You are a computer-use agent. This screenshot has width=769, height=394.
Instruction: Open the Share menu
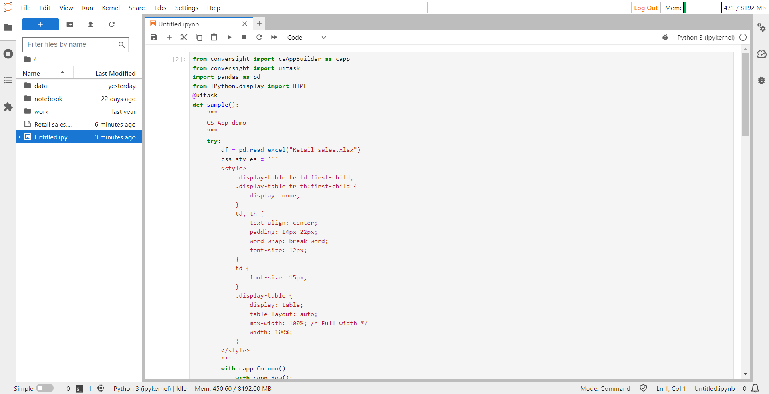coord(137,8)
